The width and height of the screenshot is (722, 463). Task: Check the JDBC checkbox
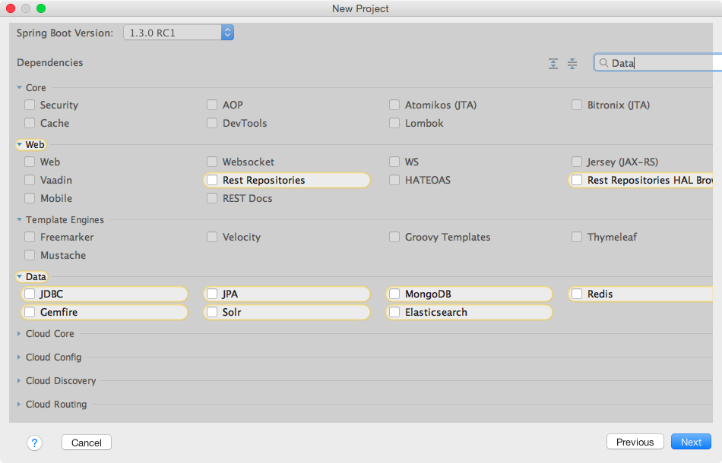point(30,294)
